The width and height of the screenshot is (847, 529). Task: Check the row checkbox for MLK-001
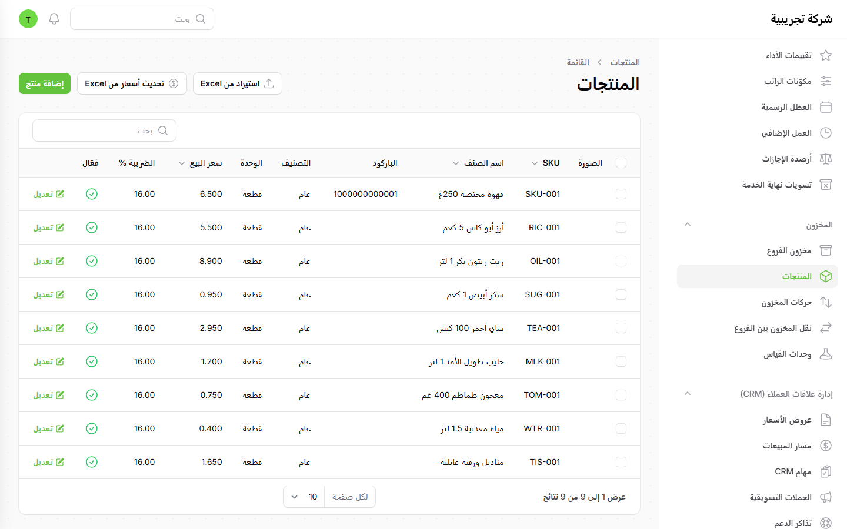(x=621, y=361)
